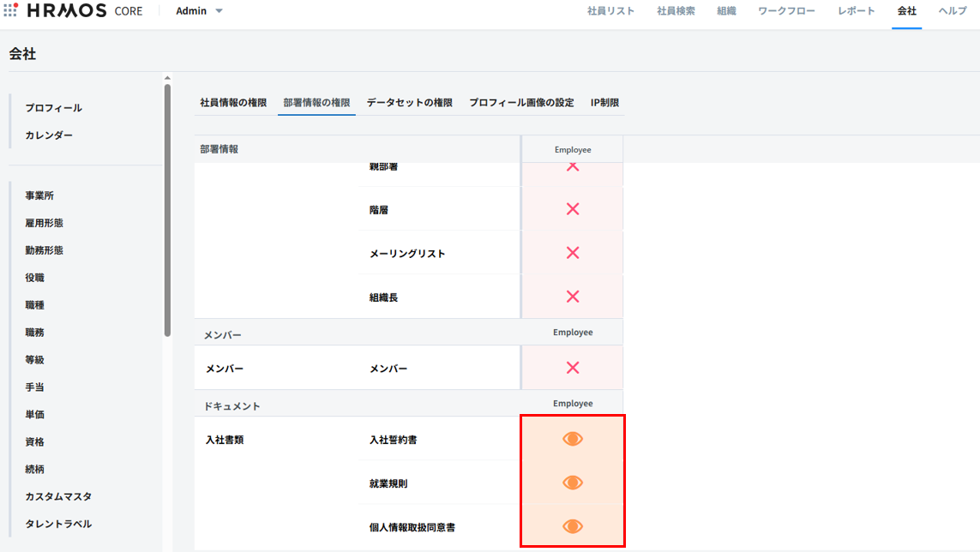Toggle eye icon for 就業規則 visibility
The image size is (980, 552).
(573, 483)
